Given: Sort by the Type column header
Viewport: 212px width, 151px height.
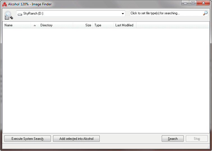Looking at the screenshot, I should click(x=103, y=25).
